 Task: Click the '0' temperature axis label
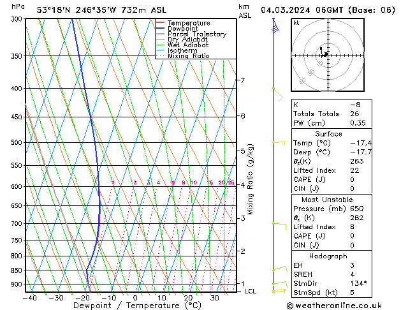coord(135,298)
